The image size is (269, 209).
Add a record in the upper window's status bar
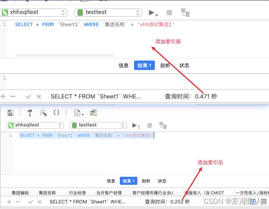pos(3,96)
